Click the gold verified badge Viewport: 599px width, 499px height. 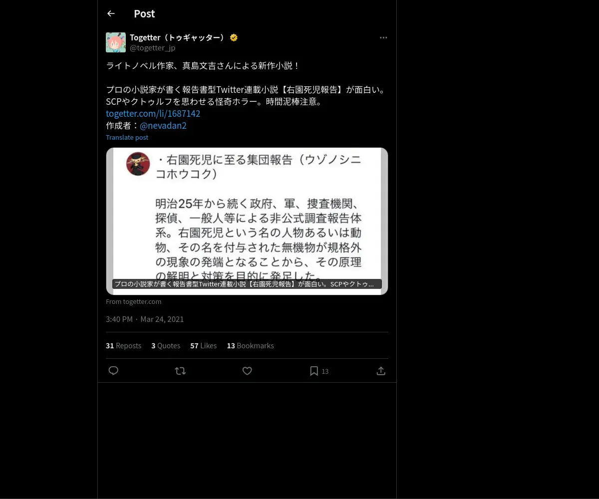pos(234,37)
